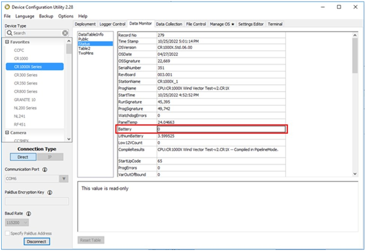The image size is (366, 251).
Task: Switch to the Data Collection tab
Action: (x=169, y=24)
